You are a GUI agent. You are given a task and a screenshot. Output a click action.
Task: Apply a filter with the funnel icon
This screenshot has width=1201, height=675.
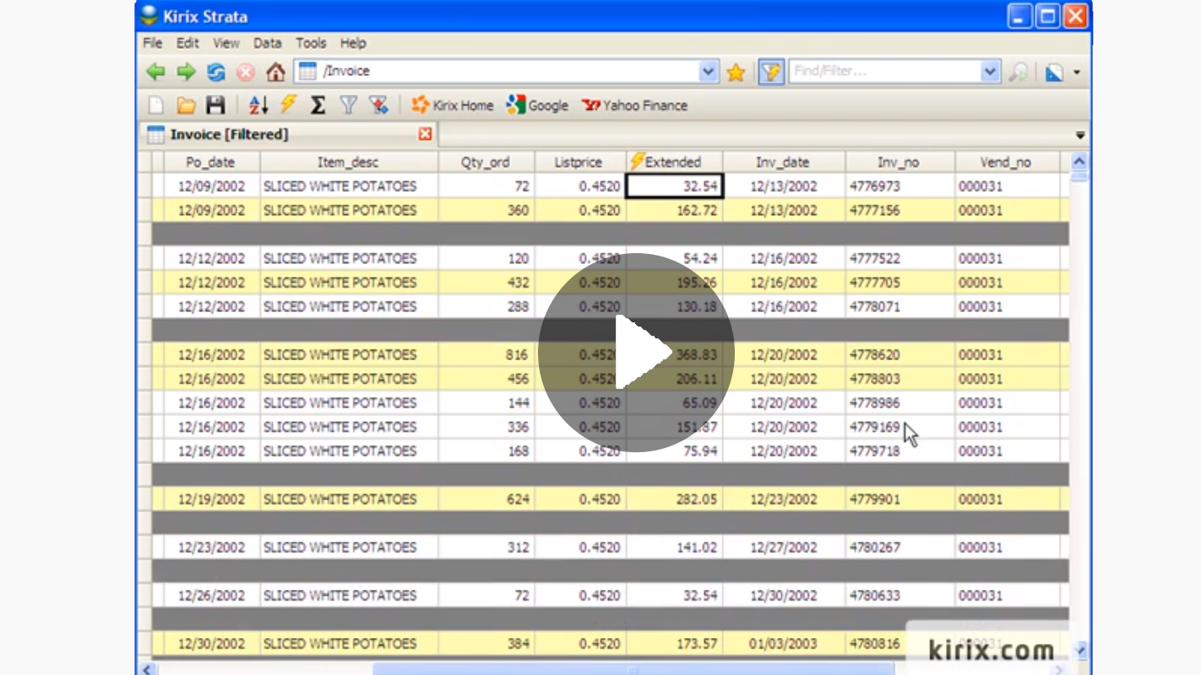pos(348,105)
